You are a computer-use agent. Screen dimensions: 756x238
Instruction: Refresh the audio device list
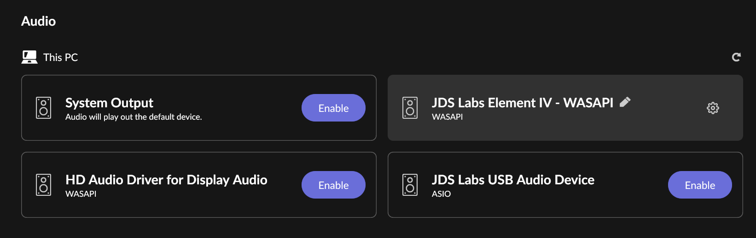point(736,57)
